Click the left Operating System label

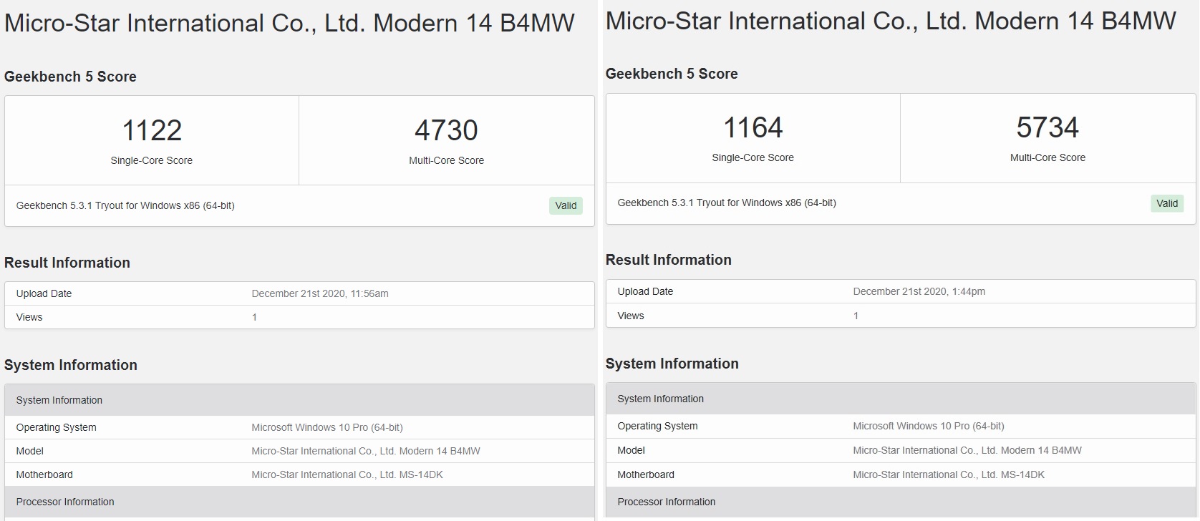pyautogui.click(x=56, y=427)
